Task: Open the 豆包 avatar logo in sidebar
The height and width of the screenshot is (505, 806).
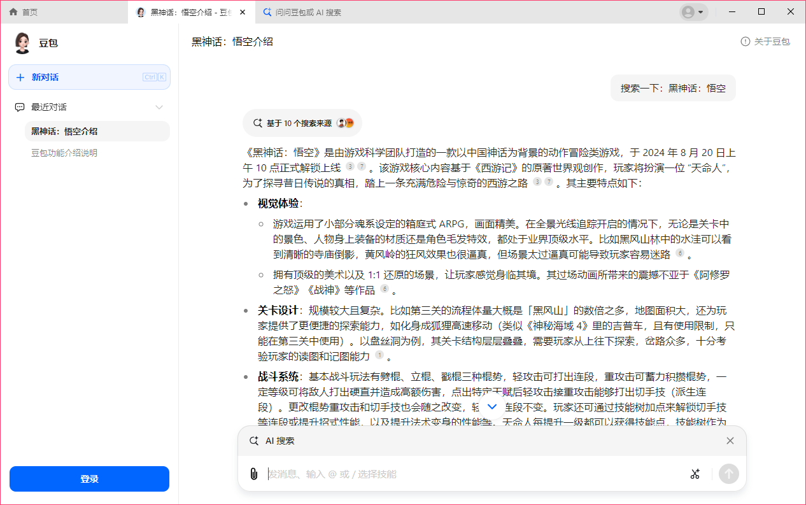Action: tap(22, 43)
